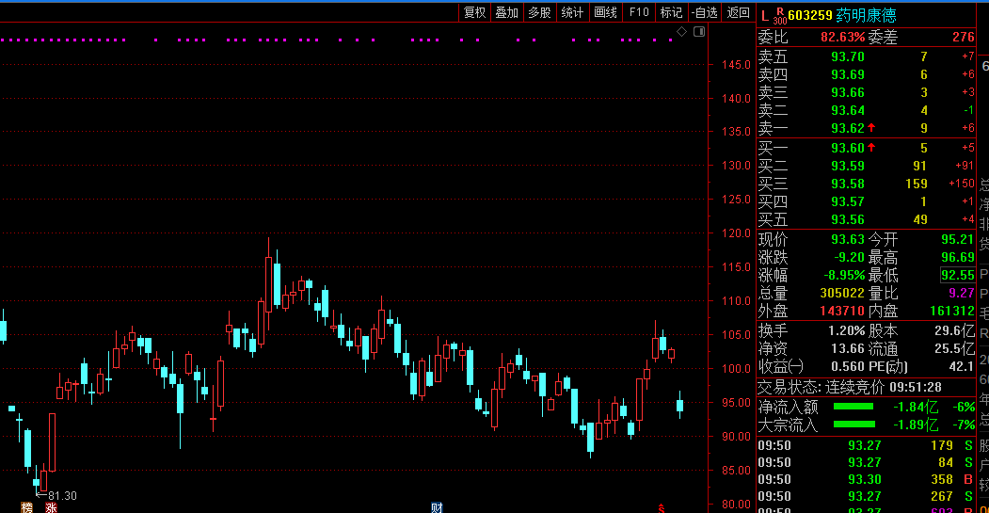Screen dimensions: 989x513
Task: Click the 净流入额 amount -1.84亿
Action: click(x=916, y=407)
